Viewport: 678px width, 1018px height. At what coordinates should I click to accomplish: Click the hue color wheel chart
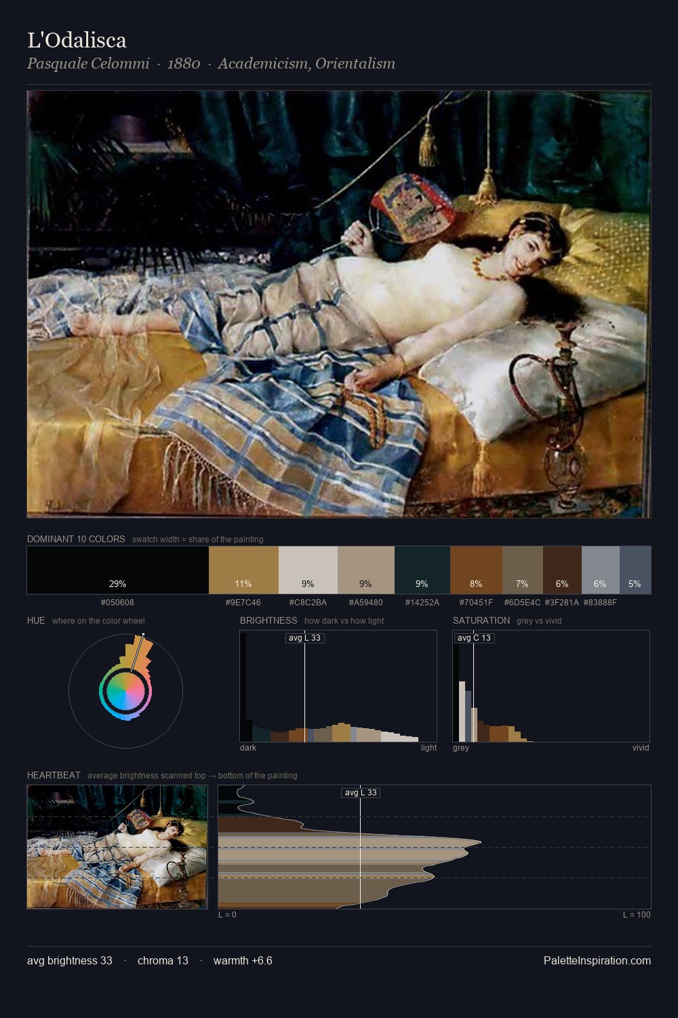125,691
